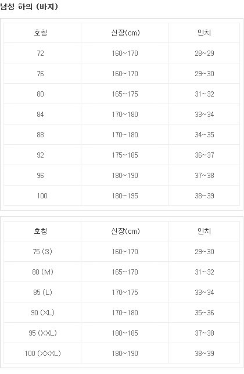Screen dimensions: 244x374
Task: Click the 34~35 inch cell
Action: click(x=204, y=135)
